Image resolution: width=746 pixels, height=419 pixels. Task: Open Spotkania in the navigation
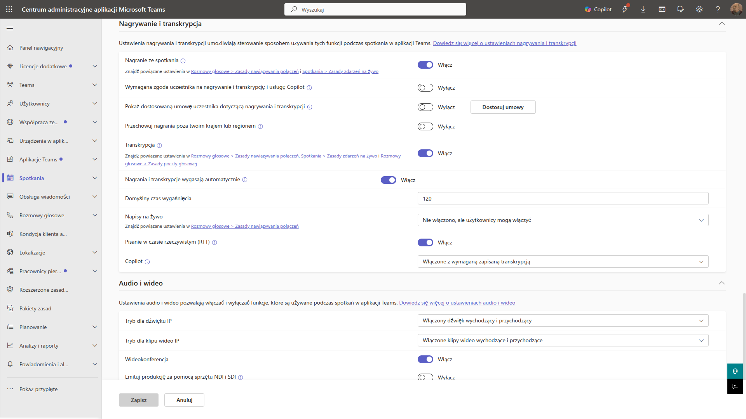[52, 178]
